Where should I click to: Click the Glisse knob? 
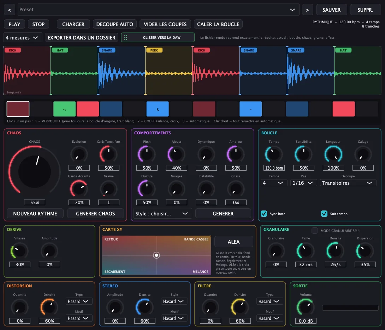pos(236,189)
